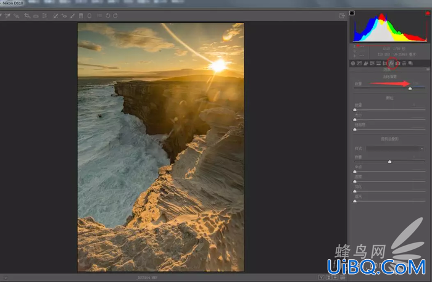Click the Nikon D610 title text
Screen dimensions: 432x282
coord(13,3)
